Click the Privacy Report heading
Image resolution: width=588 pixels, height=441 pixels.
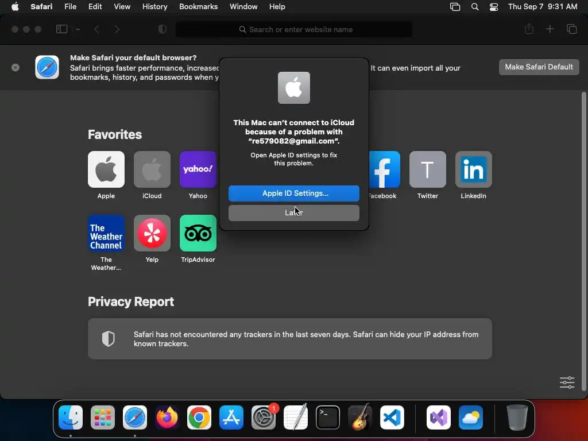click(131, 301)
